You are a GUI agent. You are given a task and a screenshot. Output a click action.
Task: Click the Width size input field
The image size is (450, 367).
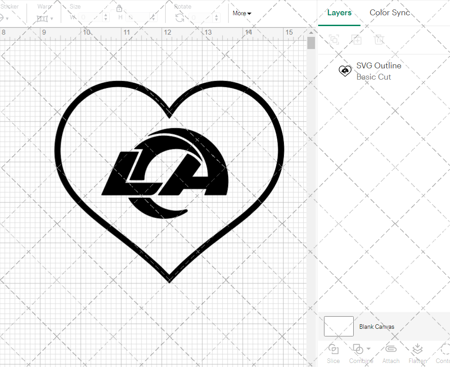click(90, 17)
